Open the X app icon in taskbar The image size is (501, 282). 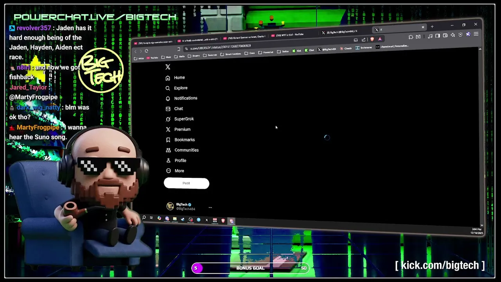click(x=207, y=220)
